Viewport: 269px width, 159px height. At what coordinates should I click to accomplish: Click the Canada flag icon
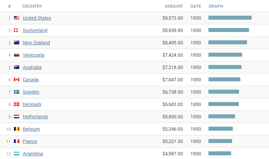coord(17,80)
